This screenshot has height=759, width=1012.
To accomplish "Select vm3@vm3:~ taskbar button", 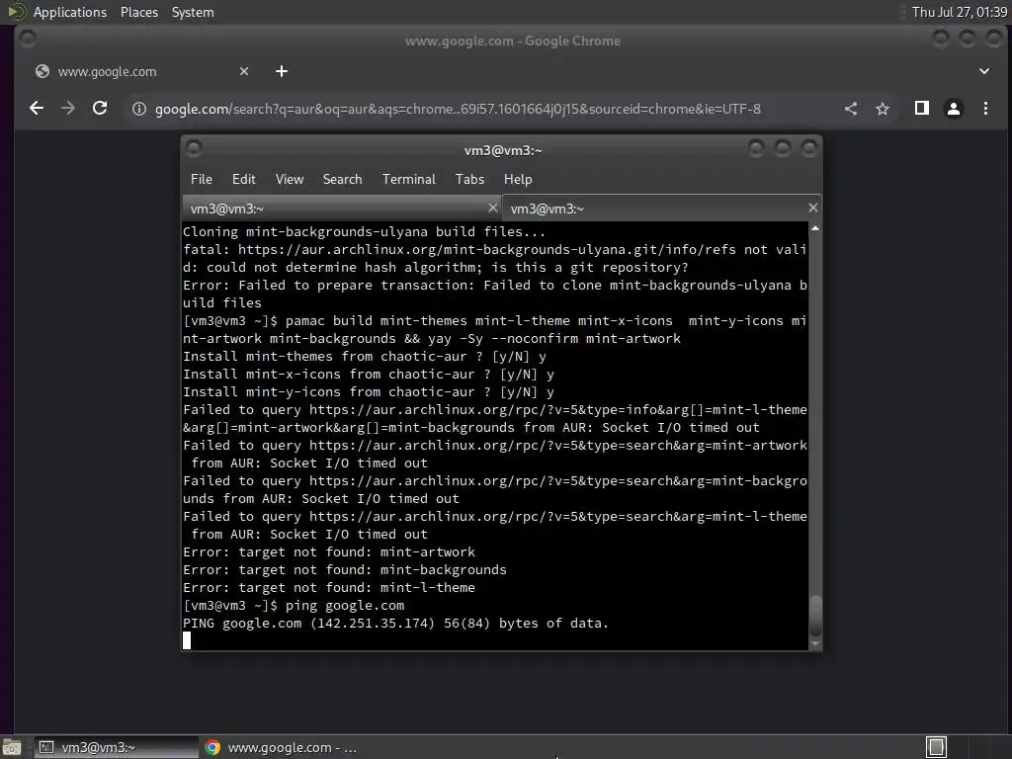I will (117, 747).
